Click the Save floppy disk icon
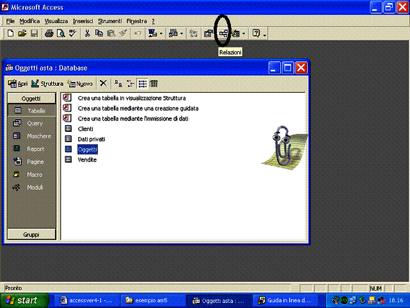The width and height of the screenshot is (410, 308). coord(35,33)
